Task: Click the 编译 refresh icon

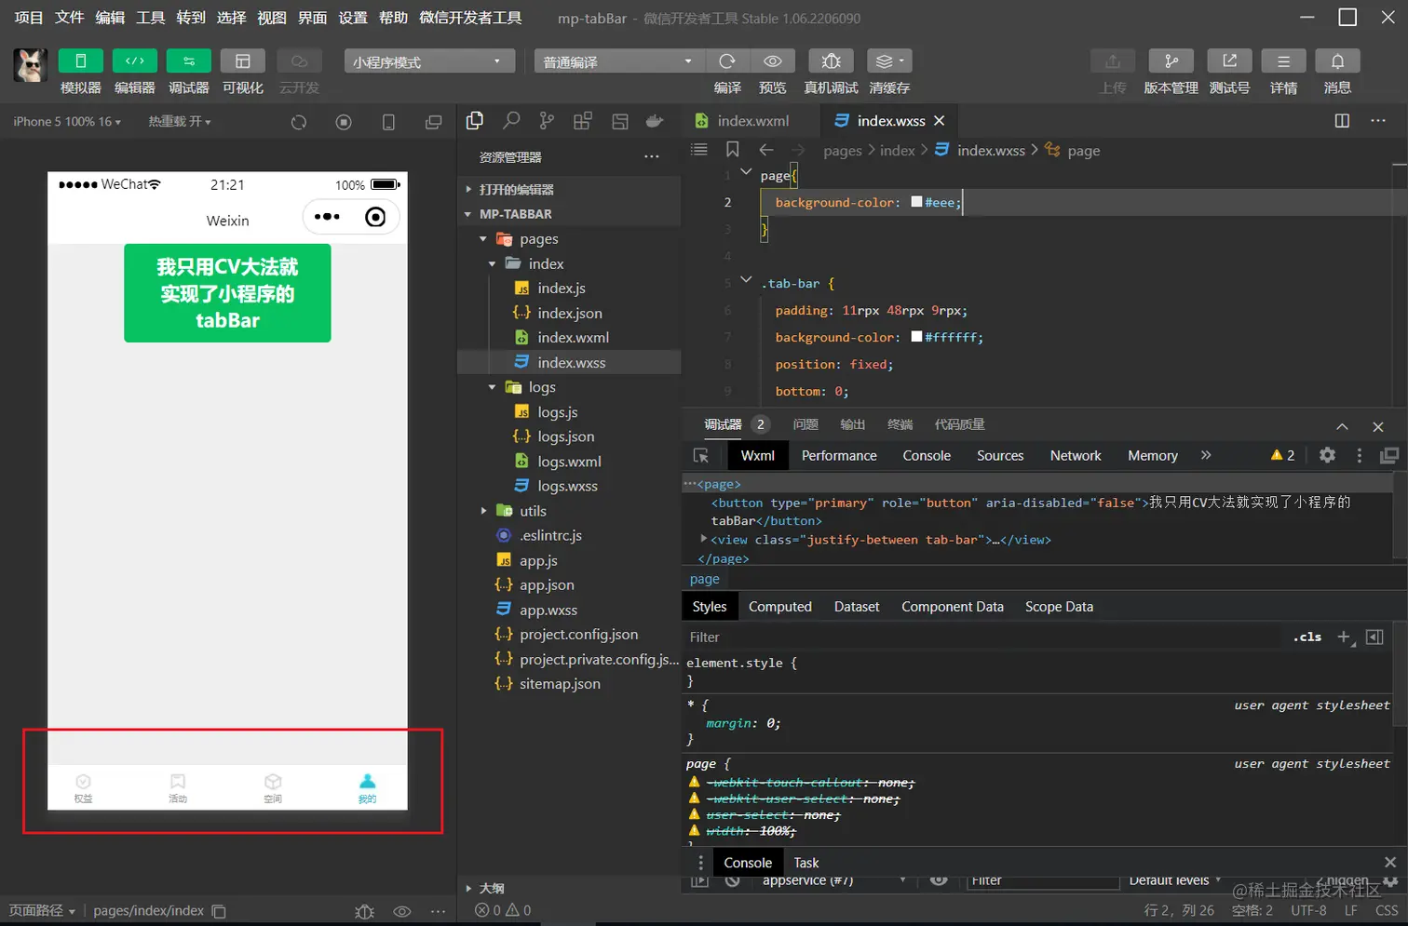Action: 727,61
